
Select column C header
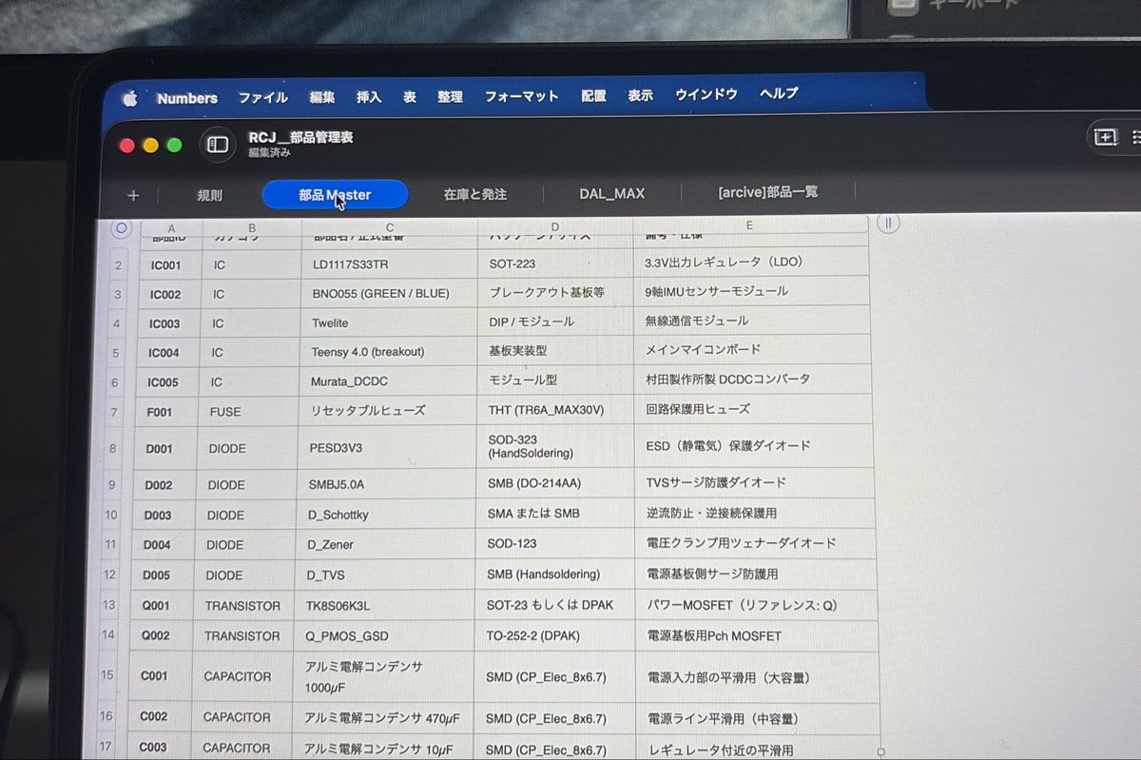click(390, 227)
